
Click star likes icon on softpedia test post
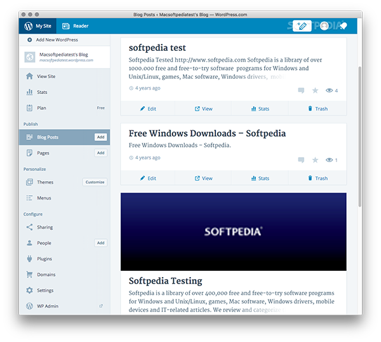[315, 90]
